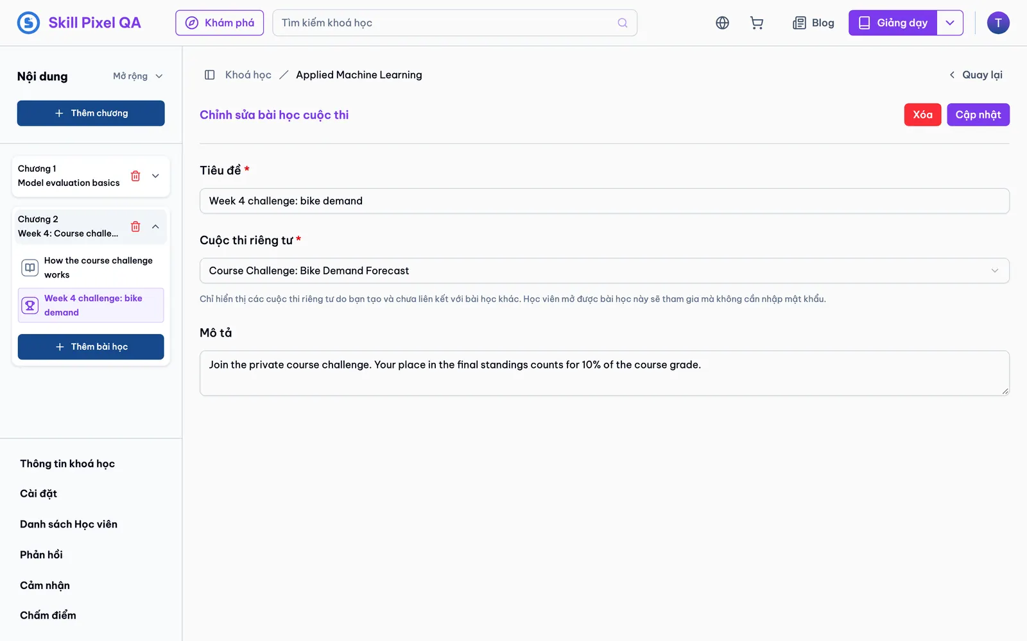Toggle the sidebar panel icon near breadcrumb

pyautogui.click(x=209, y=75)
